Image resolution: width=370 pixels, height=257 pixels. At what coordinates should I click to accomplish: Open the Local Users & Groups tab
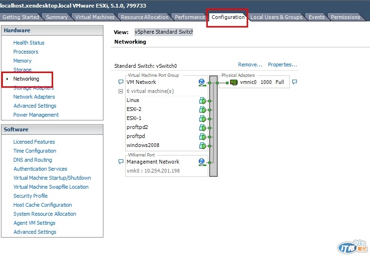point(277,17)
